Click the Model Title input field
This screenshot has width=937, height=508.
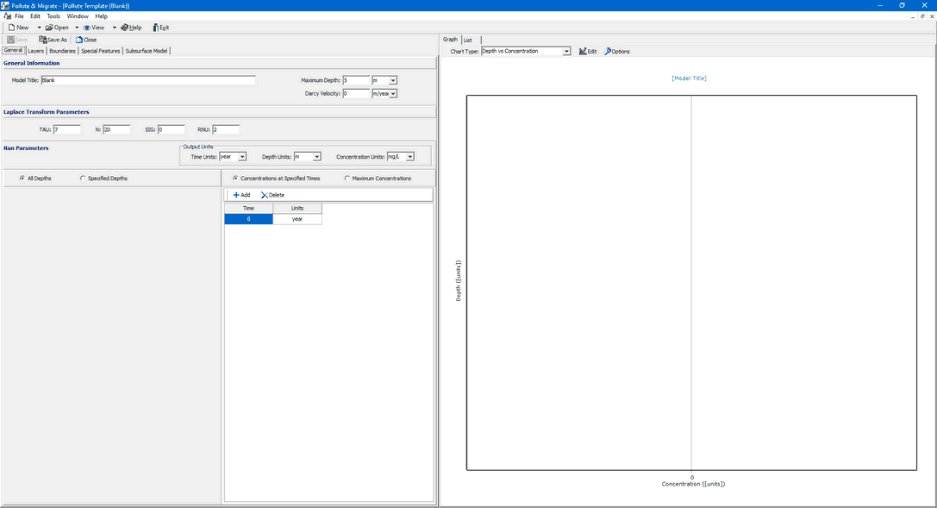click(x=148, y=80)
